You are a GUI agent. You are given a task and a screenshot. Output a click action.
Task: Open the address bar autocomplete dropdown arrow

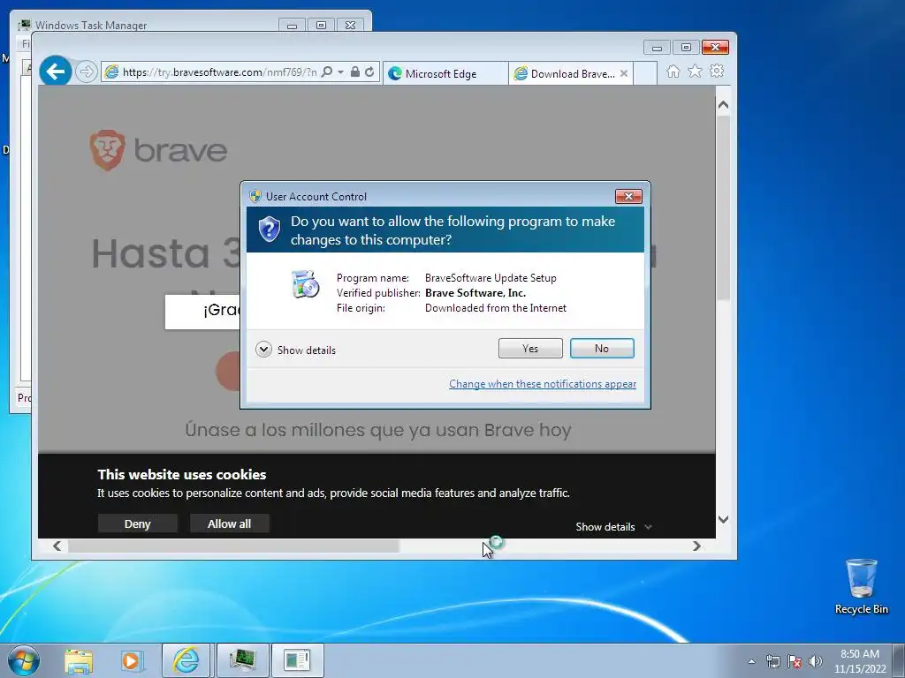tap(340, 72)
